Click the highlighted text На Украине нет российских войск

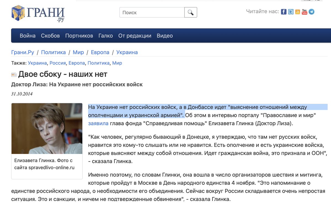(x=132, y=107)
